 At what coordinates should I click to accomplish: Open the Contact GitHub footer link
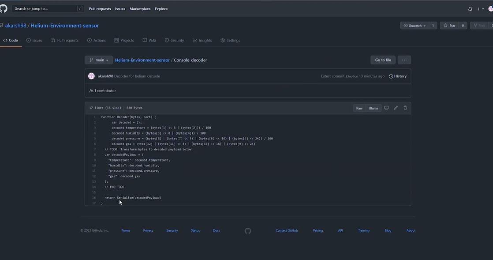[287, 230]
